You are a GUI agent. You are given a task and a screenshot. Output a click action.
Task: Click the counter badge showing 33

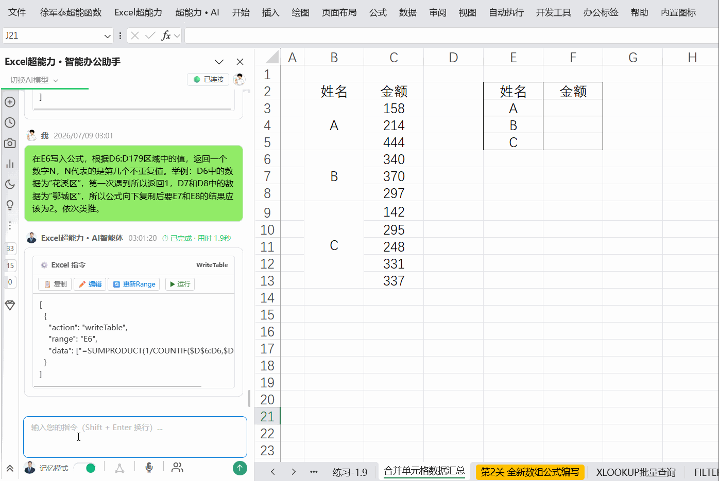coord(10,248)
